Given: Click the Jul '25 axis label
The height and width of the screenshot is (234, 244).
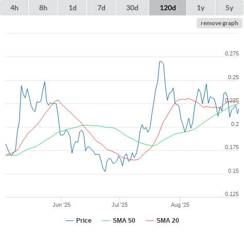Looking at the screenshot, I should click(x=119, y=205).
